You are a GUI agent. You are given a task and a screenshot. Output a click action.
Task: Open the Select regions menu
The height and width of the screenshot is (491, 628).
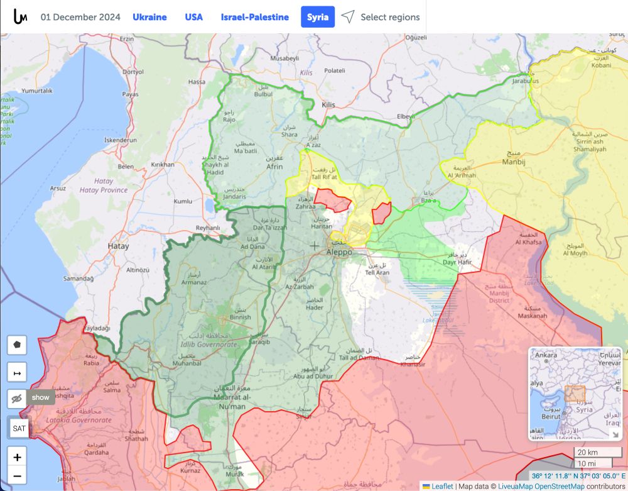coord(390,17)
